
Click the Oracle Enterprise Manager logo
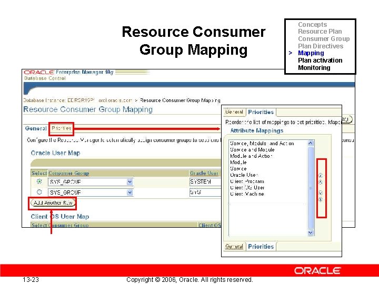(68, 72)
